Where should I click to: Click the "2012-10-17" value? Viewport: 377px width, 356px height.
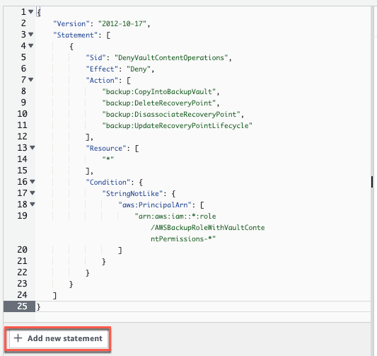pos(122,23)
